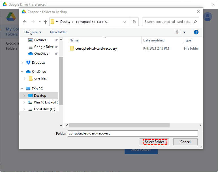Go back using the left arrow

click(25, 22)
